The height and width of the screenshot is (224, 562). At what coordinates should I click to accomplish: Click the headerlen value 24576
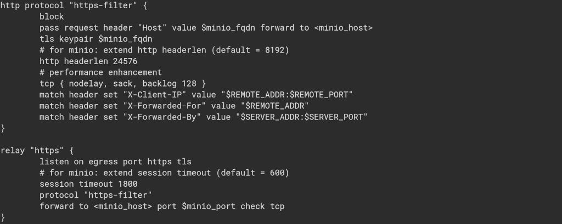(x=125, y=61)
